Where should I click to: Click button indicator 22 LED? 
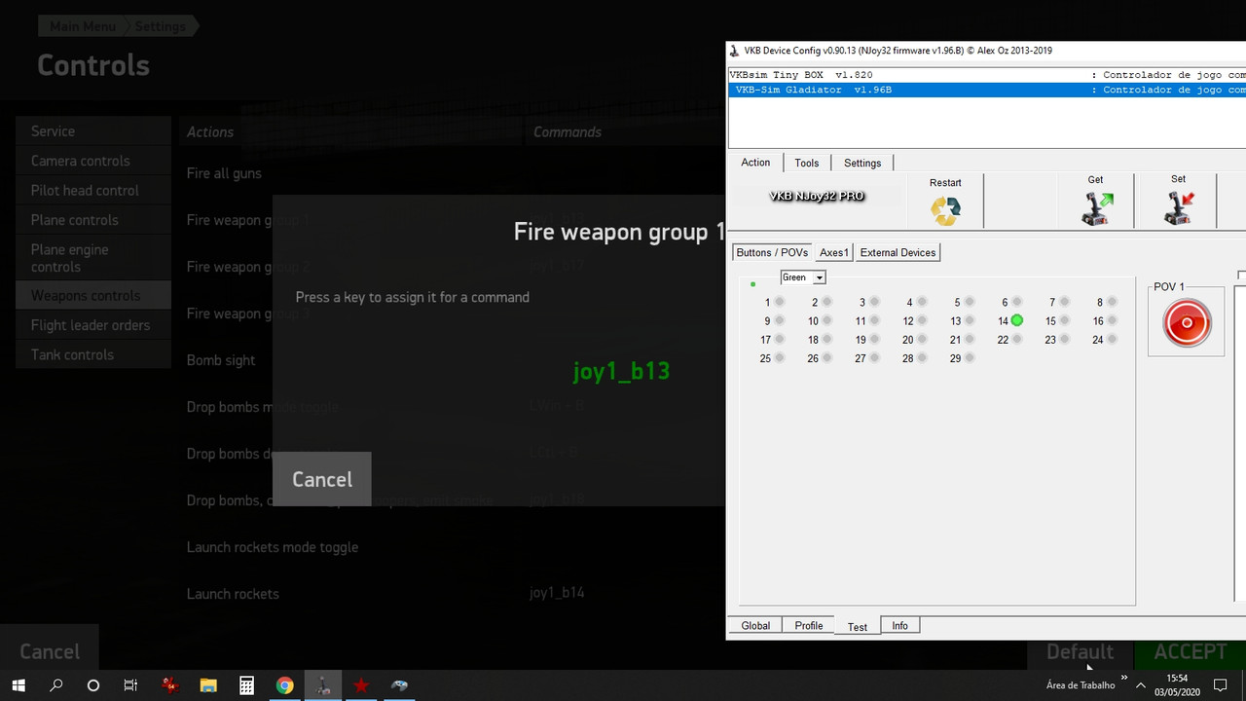coord(1017,340)
